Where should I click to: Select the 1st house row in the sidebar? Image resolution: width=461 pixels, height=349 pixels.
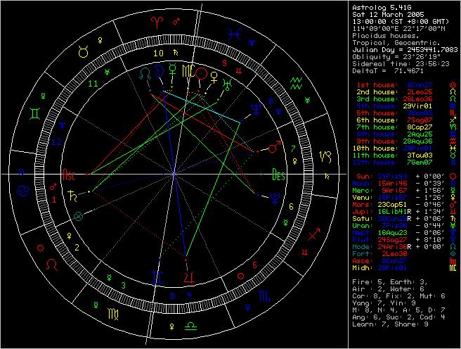pyautogui.click(x=397, y=84)
